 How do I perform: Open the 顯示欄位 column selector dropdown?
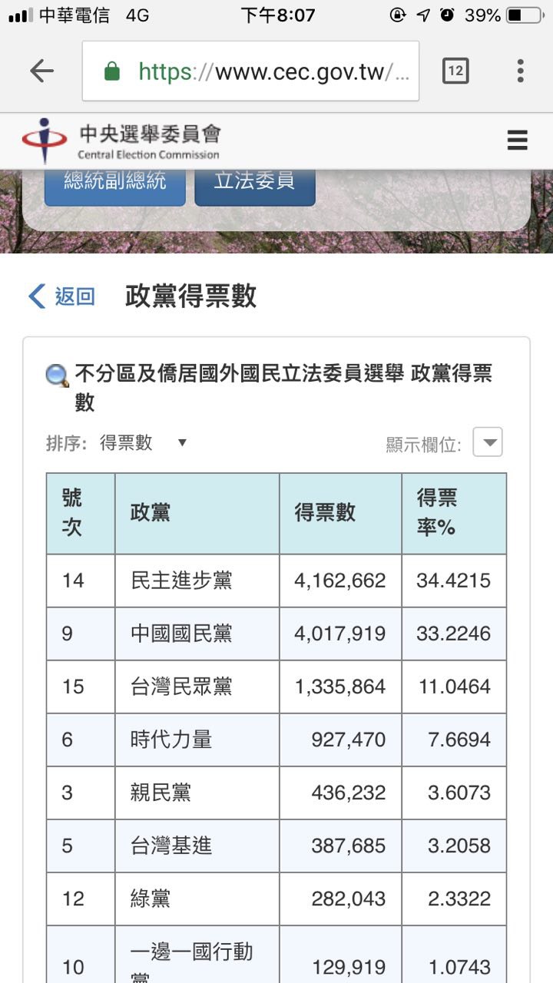pos(487,442)
